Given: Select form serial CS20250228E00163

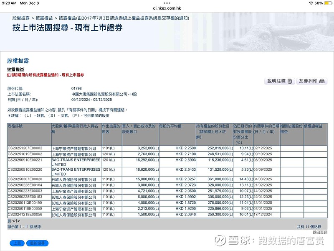Looking at the screenshot, I should [x=25, y=197].
